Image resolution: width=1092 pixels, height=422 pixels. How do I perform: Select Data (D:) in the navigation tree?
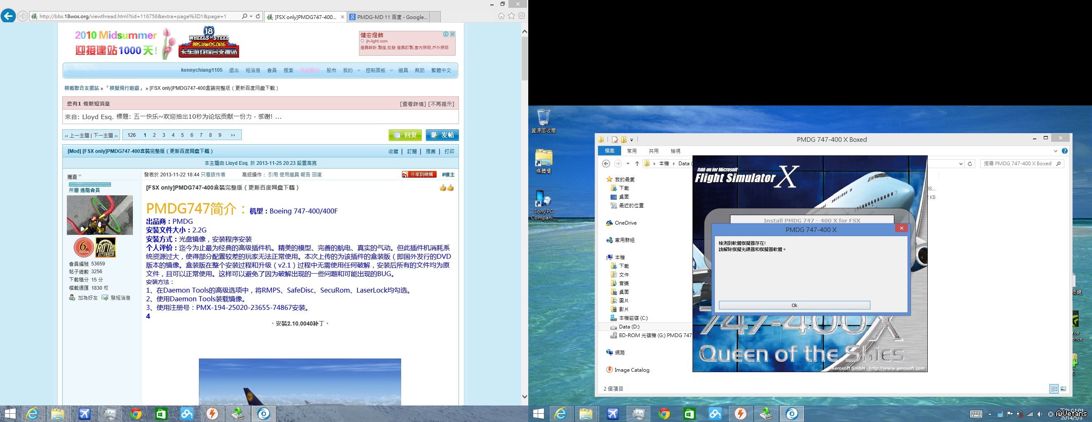(x=629, y=327)
